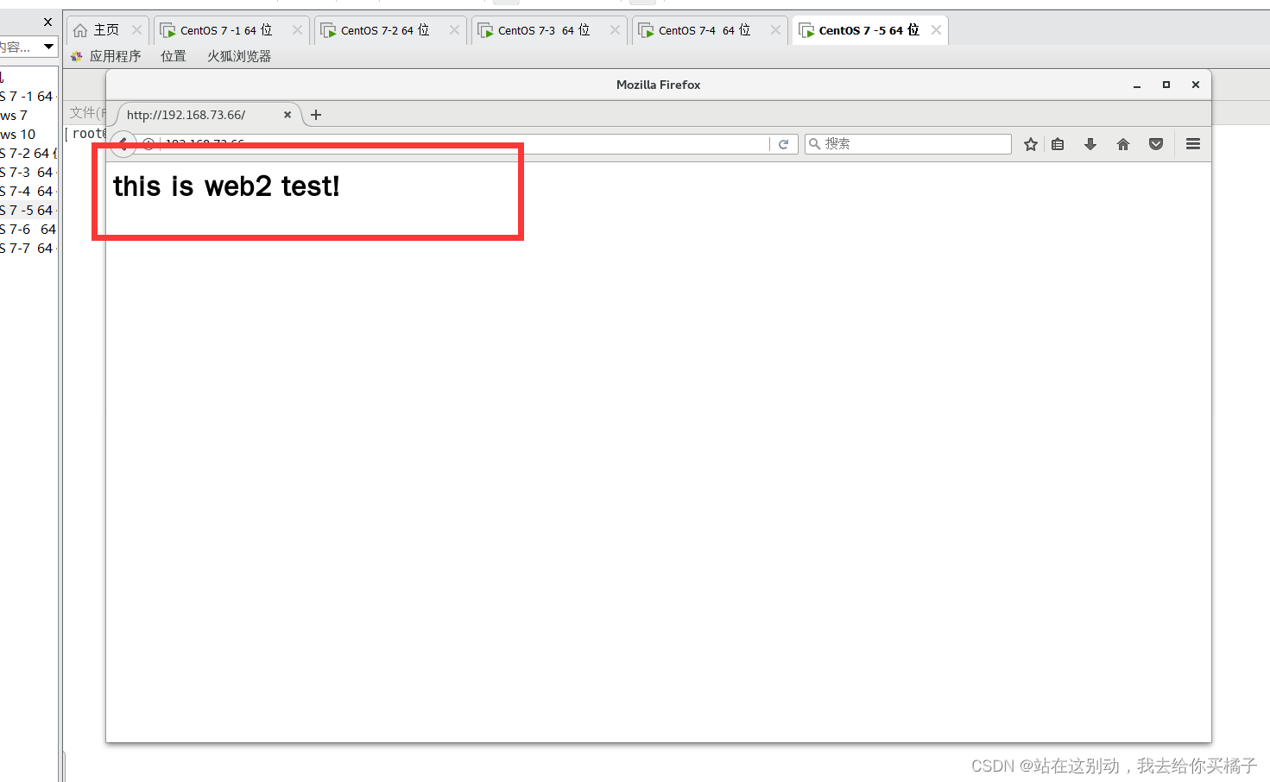Viewport: 1270px width, 782px height.
Task: Close the CentOS 7 -5 64 位 tab
Action: 936,30
